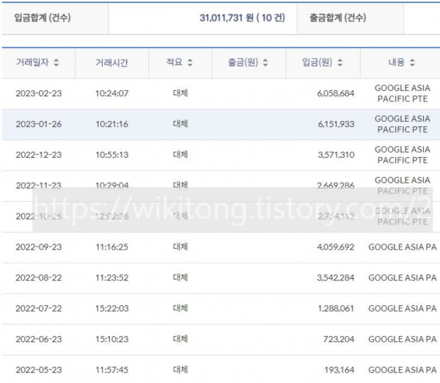Click the sort arrows beside 거래일자 header
The width and height of the screenshot is (440, 383).
[56, 63]
